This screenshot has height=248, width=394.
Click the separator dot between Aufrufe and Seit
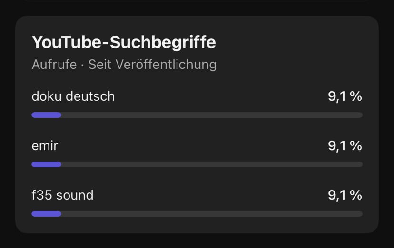tap(82, 65)
